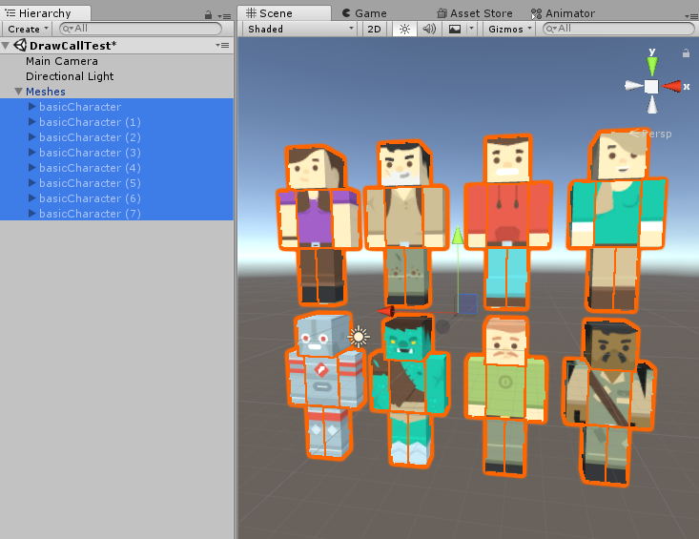Select Main Camera object
Viewport: 699px width, 539px height.
pos(62,61)
